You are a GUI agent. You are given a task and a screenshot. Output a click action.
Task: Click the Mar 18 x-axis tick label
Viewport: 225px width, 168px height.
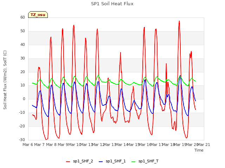tap(168, 145)
